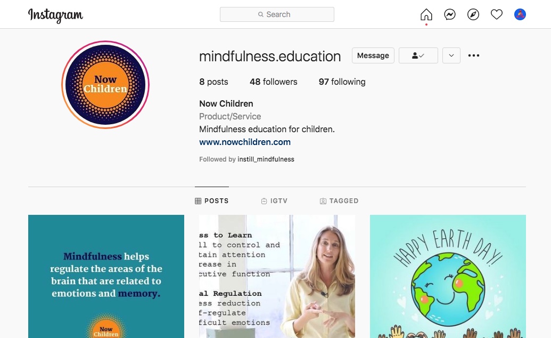Viewport: 551px width, 338px height.
Task: Open the www.nowchildren.com link
Action: pyautogui.click(x=244, y=142)
